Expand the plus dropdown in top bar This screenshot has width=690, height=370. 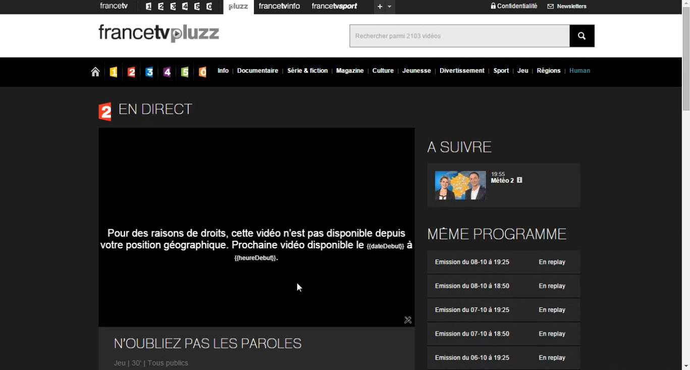click(x=384, y=7)
